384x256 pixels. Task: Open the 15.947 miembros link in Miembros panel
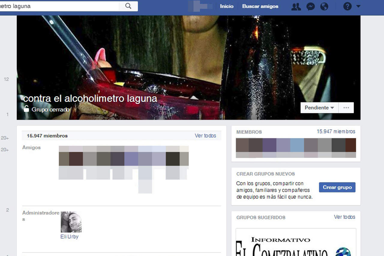tap(336, 132)
